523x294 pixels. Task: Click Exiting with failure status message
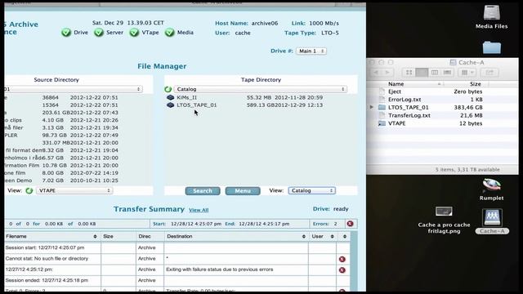click(220, 269)
